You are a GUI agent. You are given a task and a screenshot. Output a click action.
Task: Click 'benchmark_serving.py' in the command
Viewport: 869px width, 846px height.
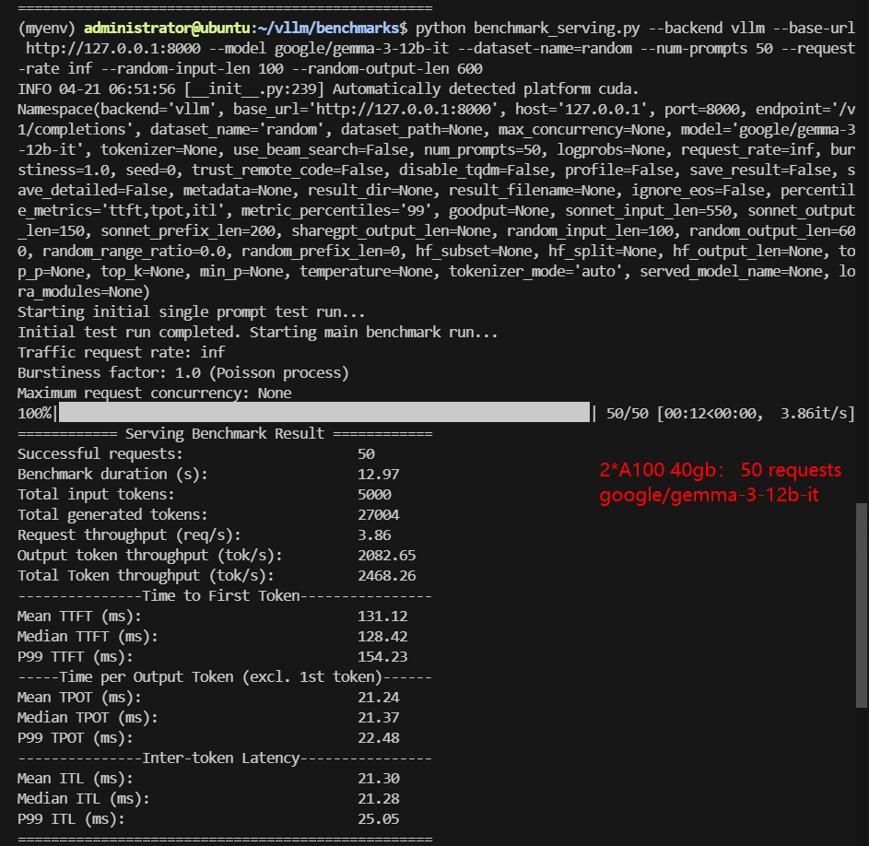click(x=557, y=29)
